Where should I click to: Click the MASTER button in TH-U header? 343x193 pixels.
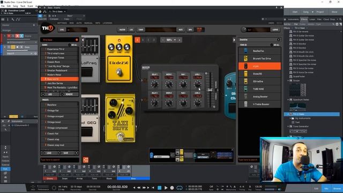point(122,29)
